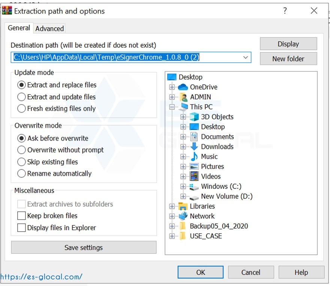Click the Downloads arrow icon
The image size is (330, 286).
pos(194,146)
